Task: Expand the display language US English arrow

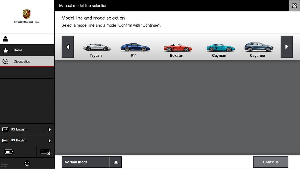Action: [x=50, y=130]
